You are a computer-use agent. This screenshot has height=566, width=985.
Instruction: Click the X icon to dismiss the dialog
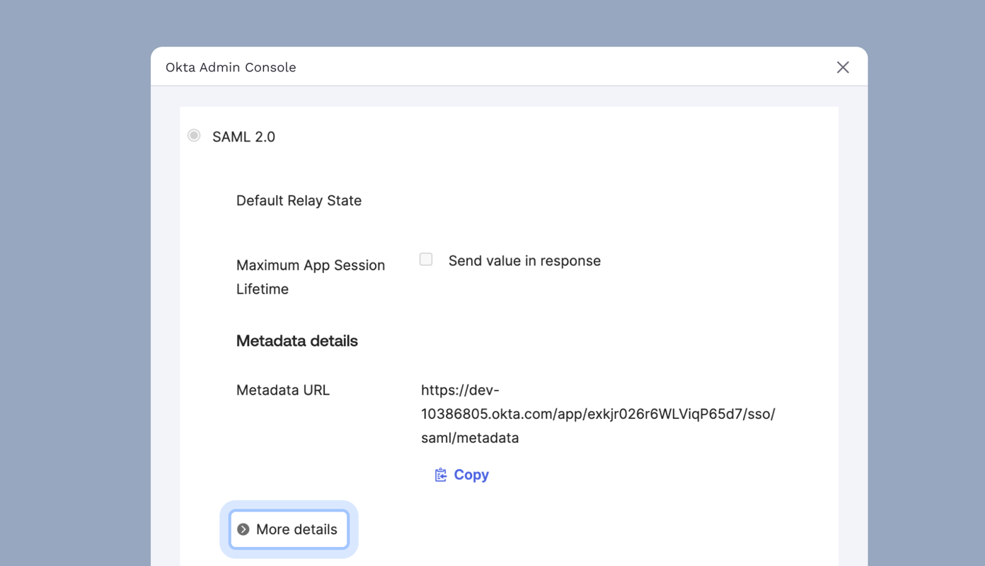(842, 67)
